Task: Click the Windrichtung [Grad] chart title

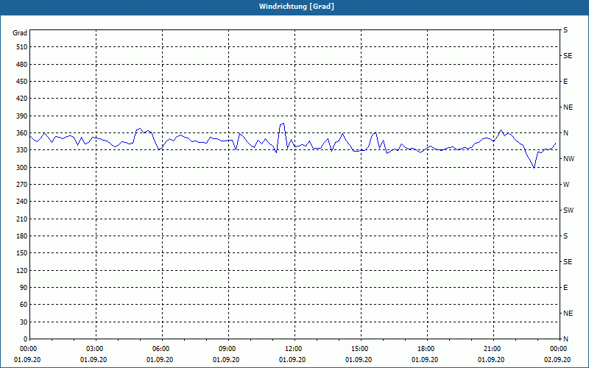Action: [297, 7]
